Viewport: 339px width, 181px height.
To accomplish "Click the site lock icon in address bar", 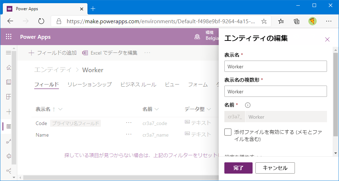I will [59, 21].
